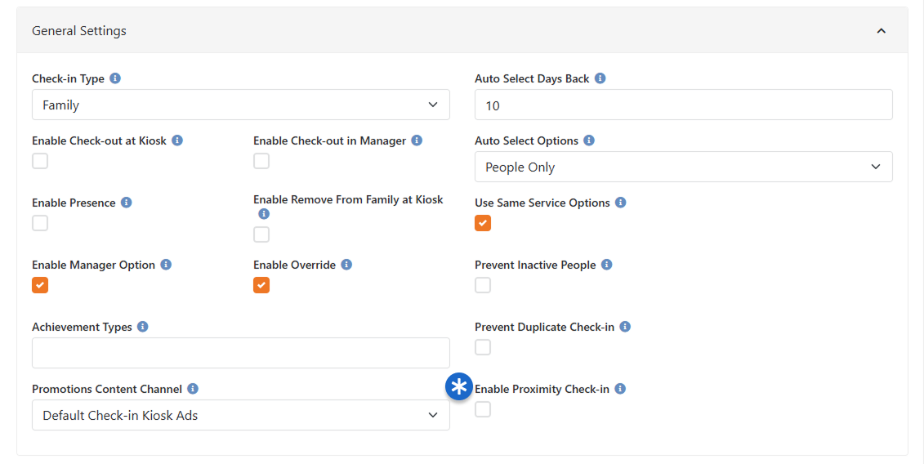Disable the Enable Manager Option checkbox
This screenshot has height=464, width=924.
tap(40, 285)
